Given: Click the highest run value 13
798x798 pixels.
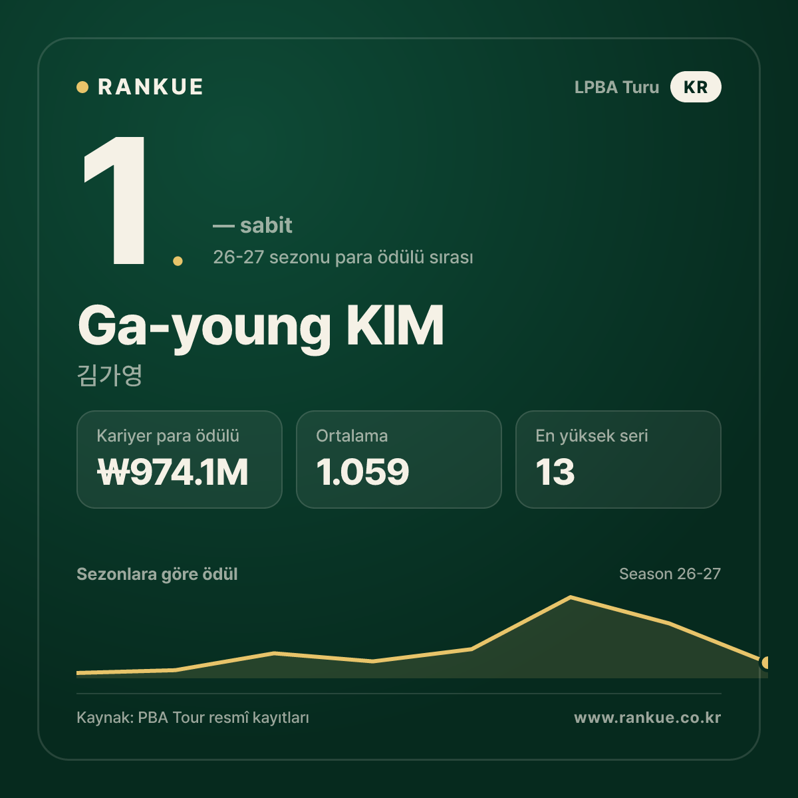Looking at the screenshot, I should click(x=555, y=472).
